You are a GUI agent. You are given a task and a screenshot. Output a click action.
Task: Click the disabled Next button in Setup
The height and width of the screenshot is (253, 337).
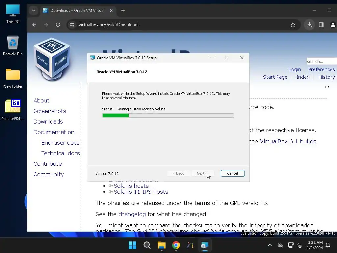pyautogui.click(x=203, y=173)
